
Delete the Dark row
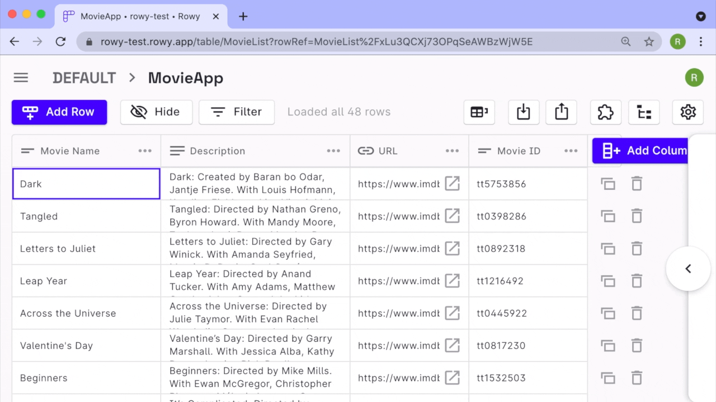click(x=637, y=184)
